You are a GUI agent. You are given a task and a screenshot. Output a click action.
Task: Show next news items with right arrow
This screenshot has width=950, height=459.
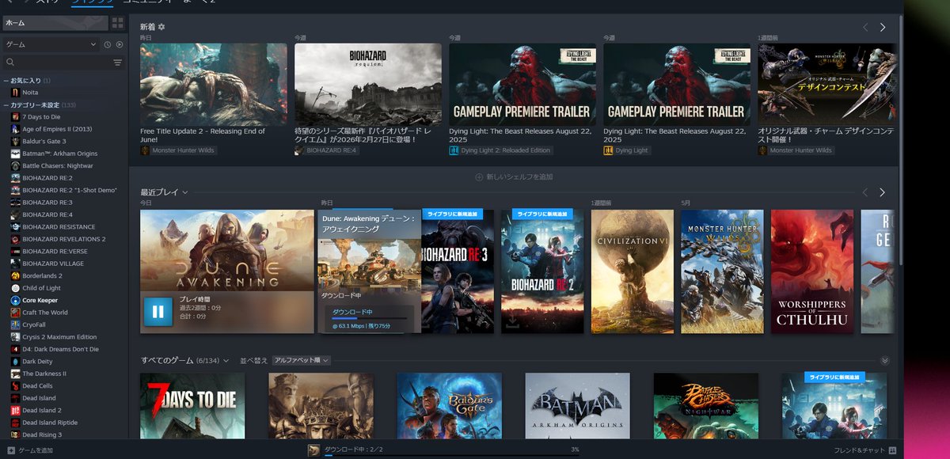pyautogui.click(x=883, y=27)
